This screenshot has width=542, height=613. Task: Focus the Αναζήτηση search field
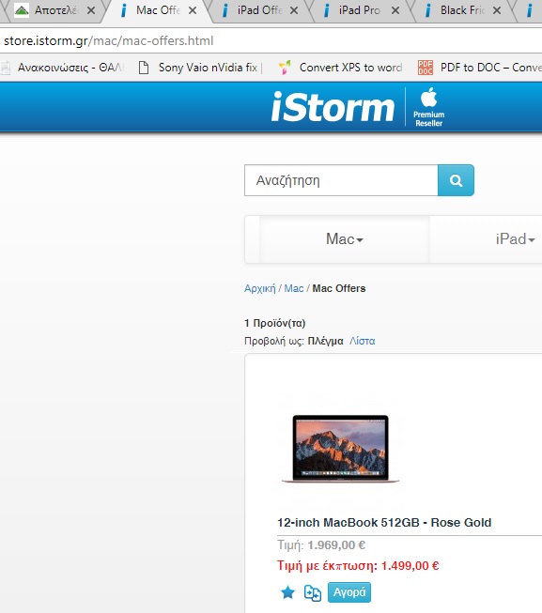tap(341, 180)
